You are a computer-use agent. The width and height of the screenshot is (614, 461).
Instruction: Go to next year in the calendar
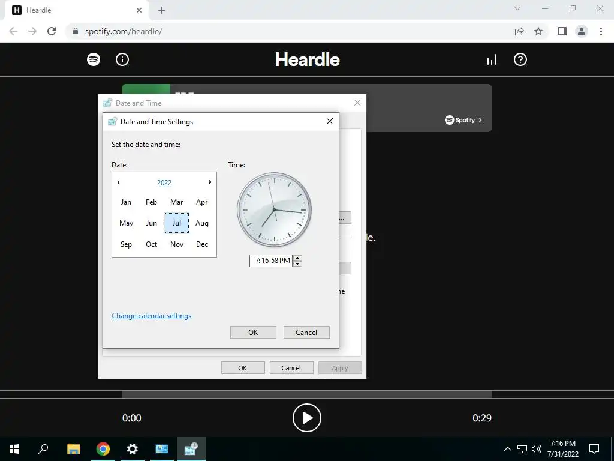coord(210,182)
